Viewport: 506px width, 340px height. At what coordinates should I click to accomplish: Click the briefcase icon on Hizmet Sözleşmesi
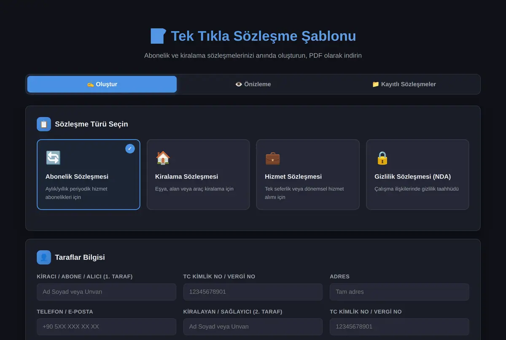pyautogui.click(x=272, y=158)
